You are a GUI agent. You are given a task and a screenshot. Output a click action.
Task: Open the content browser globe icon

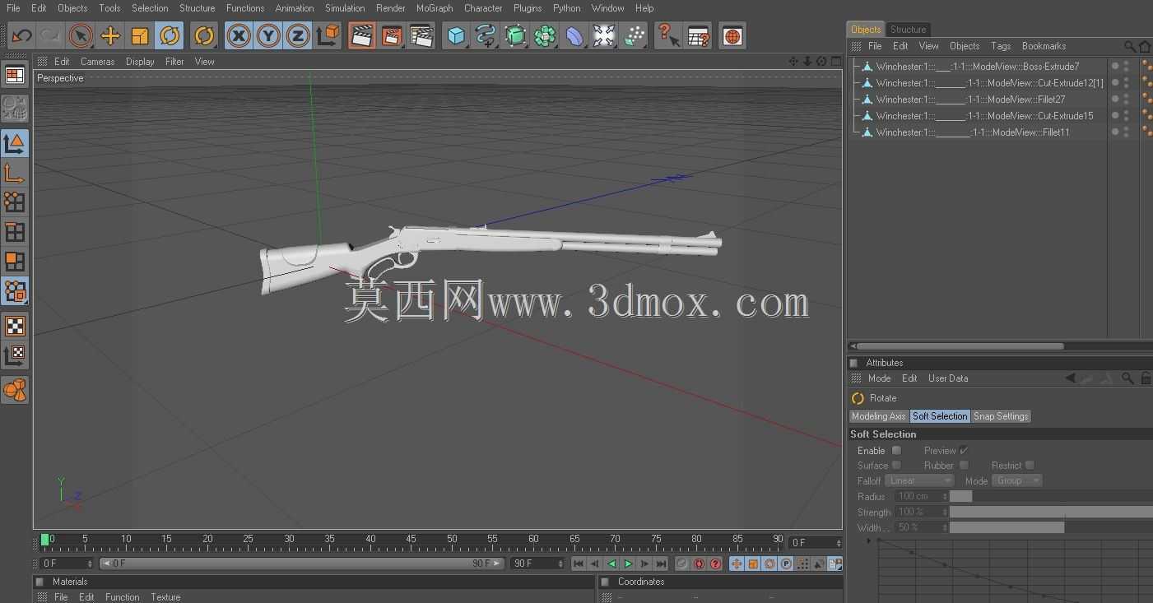click(x=732, y=35)
